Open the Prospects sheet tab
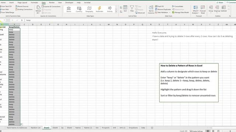The image size is (236, 132). [x=105, y=128]
